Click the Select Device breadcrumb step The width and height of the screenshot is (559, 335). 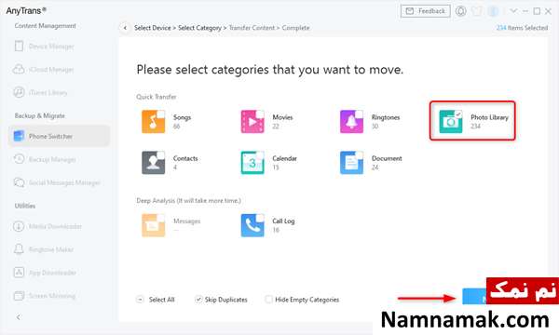pyautogui.click(x=153, y=28)
